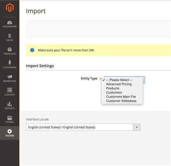This screenshot has width=171, height=166.
Task: Click the Import Settings heading
Action: click(40, 66)
